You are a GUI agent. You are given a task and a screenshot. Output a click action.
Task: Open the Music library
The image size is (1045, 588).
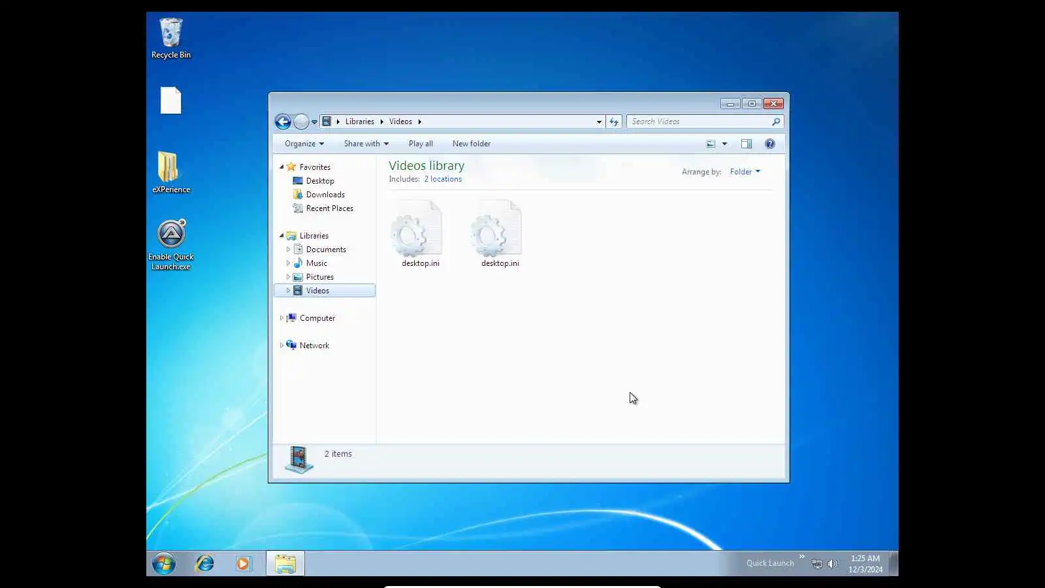[317, 263]
